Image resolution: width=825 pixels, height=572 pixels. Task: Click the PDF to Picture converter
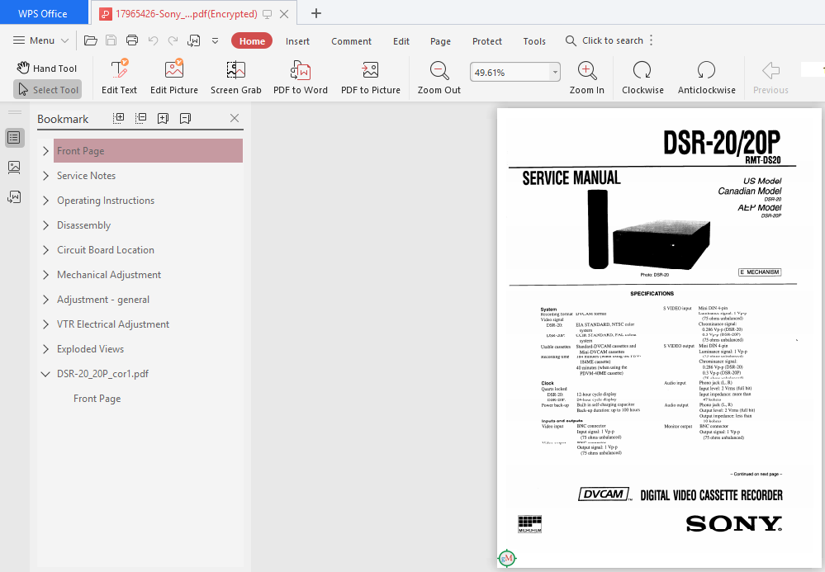[371, 77]
